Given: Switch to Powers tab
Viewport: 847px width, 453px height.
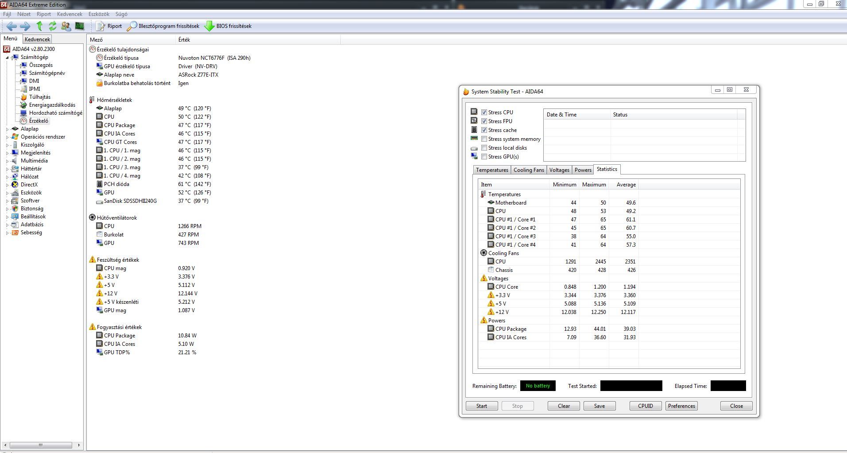Looking at the screenshot, I should pyautogui.click(x=583, y=170).
